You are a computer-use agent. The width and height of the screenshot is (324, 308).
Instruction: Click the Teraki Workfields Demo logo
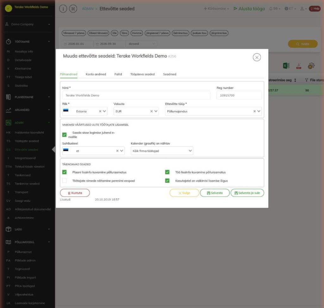(9, 8)
